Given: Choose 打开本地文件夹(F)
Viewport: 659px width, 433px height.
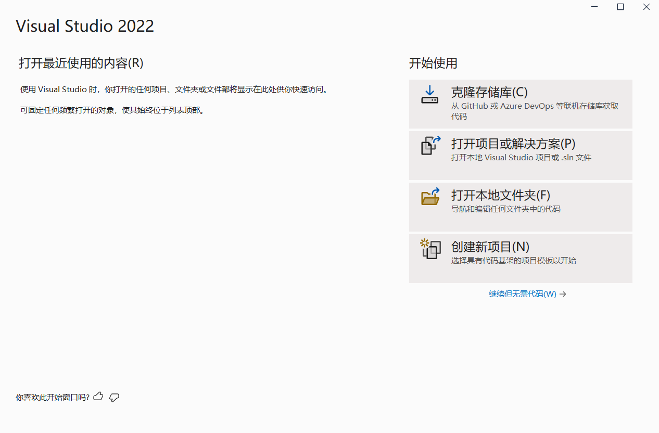Looking at the screenshot, I should point(521,207).
